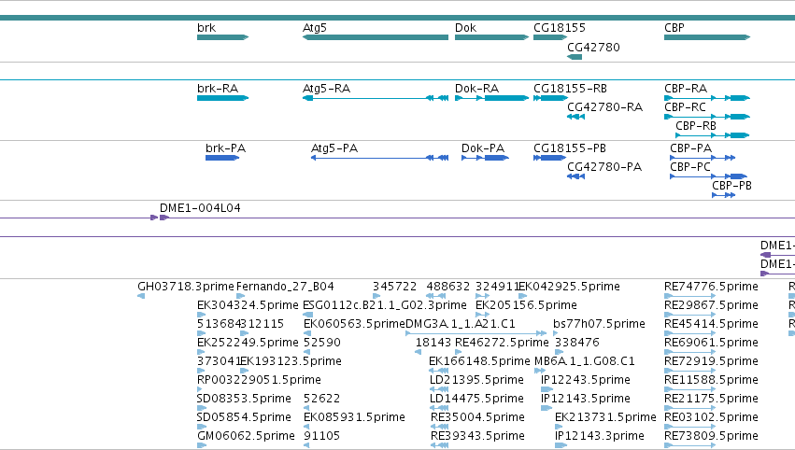Select the CG18155 gene bar
Image resolution: width=795 pixels, height=450 pixels.
550,37
